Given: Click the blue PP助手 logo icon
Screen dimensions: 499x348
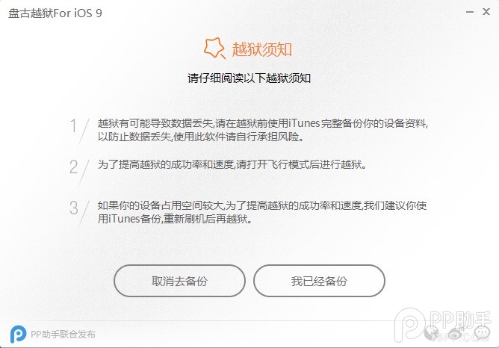Looking at the screenshot, I should click(x=18, y=334).
